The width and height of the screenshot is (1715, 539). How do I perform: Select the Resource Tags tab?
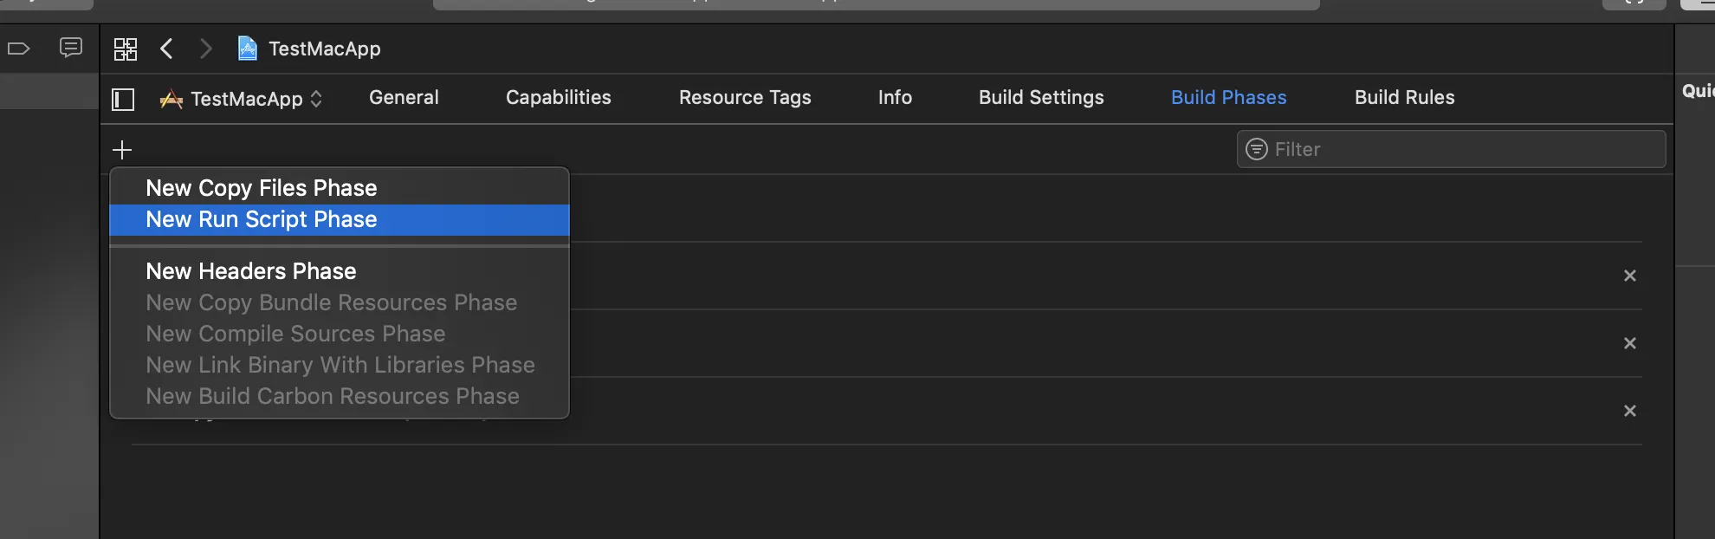pos(745,98)
